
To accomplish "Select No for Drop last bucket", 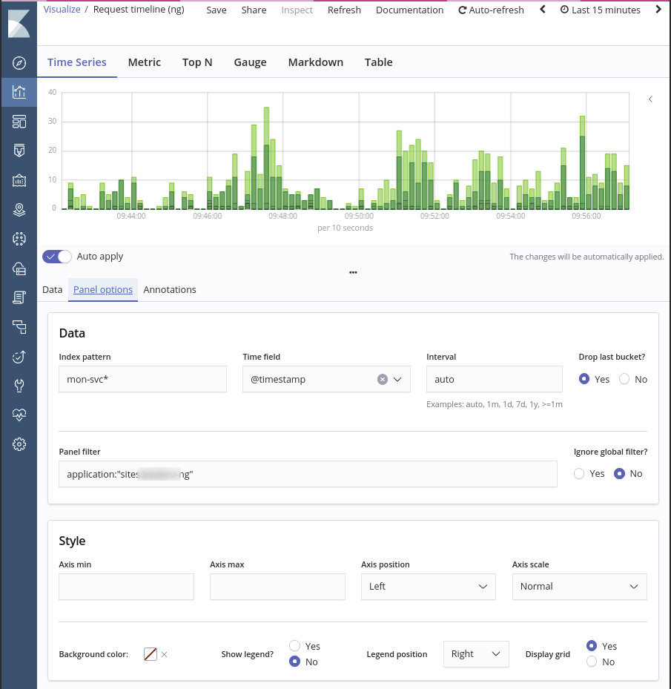I will tap(624, 379).
